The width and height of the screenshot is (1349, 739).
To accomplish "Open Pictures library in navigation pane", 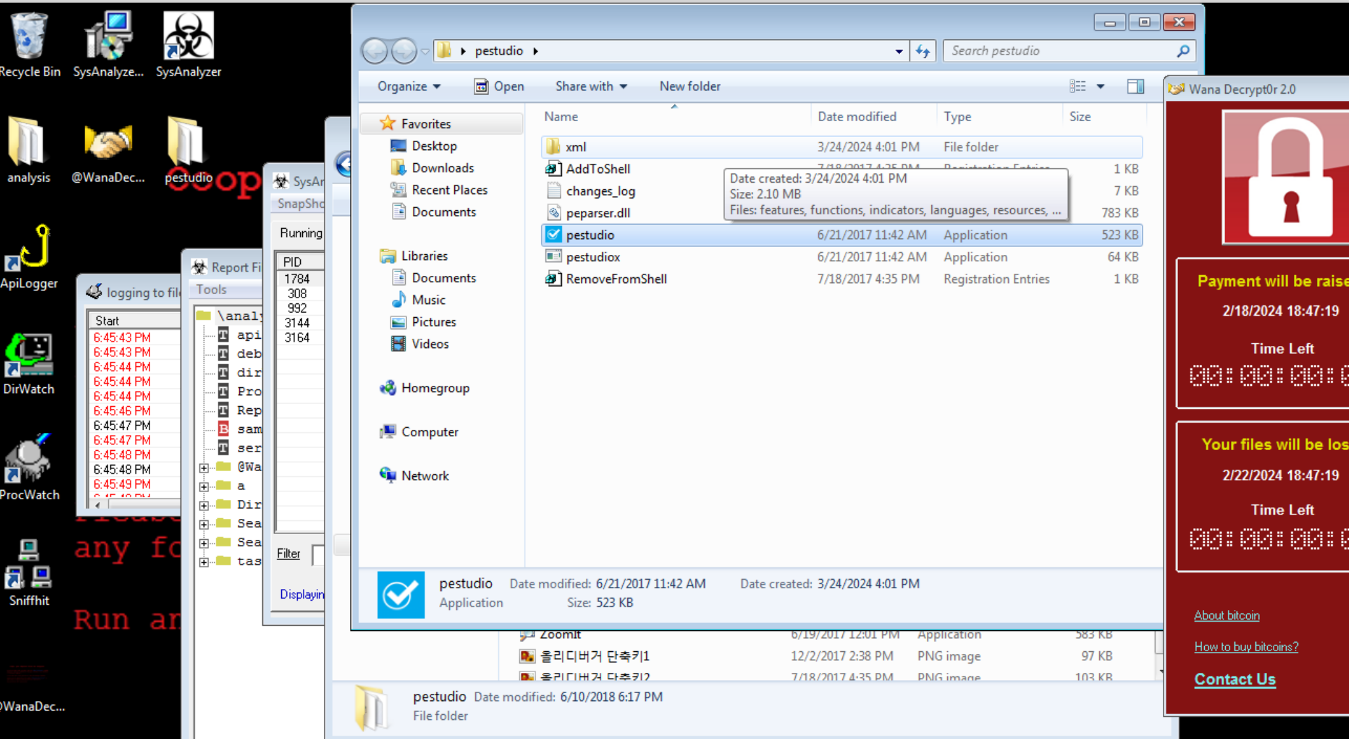I will 423,322.
